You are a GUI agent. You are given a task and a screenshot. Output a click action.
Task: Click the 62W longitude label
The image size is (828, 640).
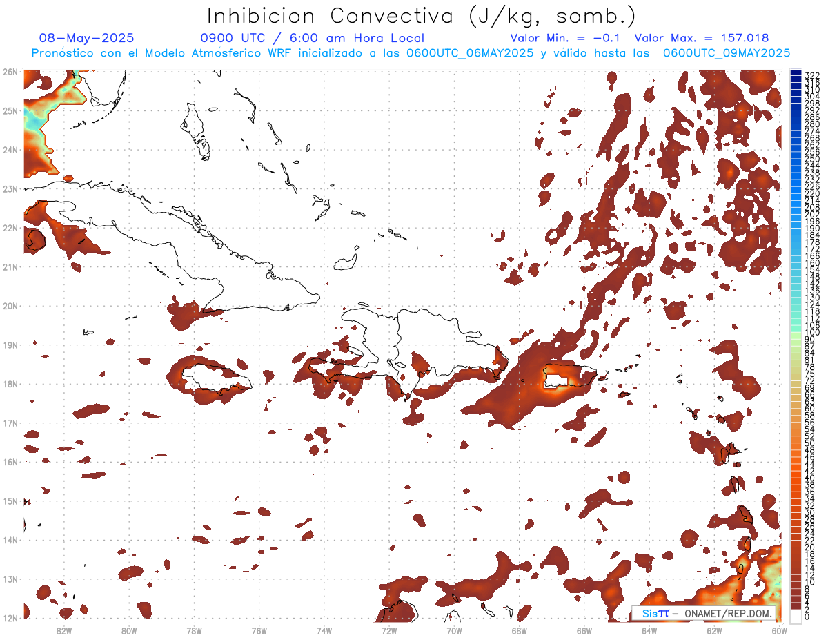point(714,630)
